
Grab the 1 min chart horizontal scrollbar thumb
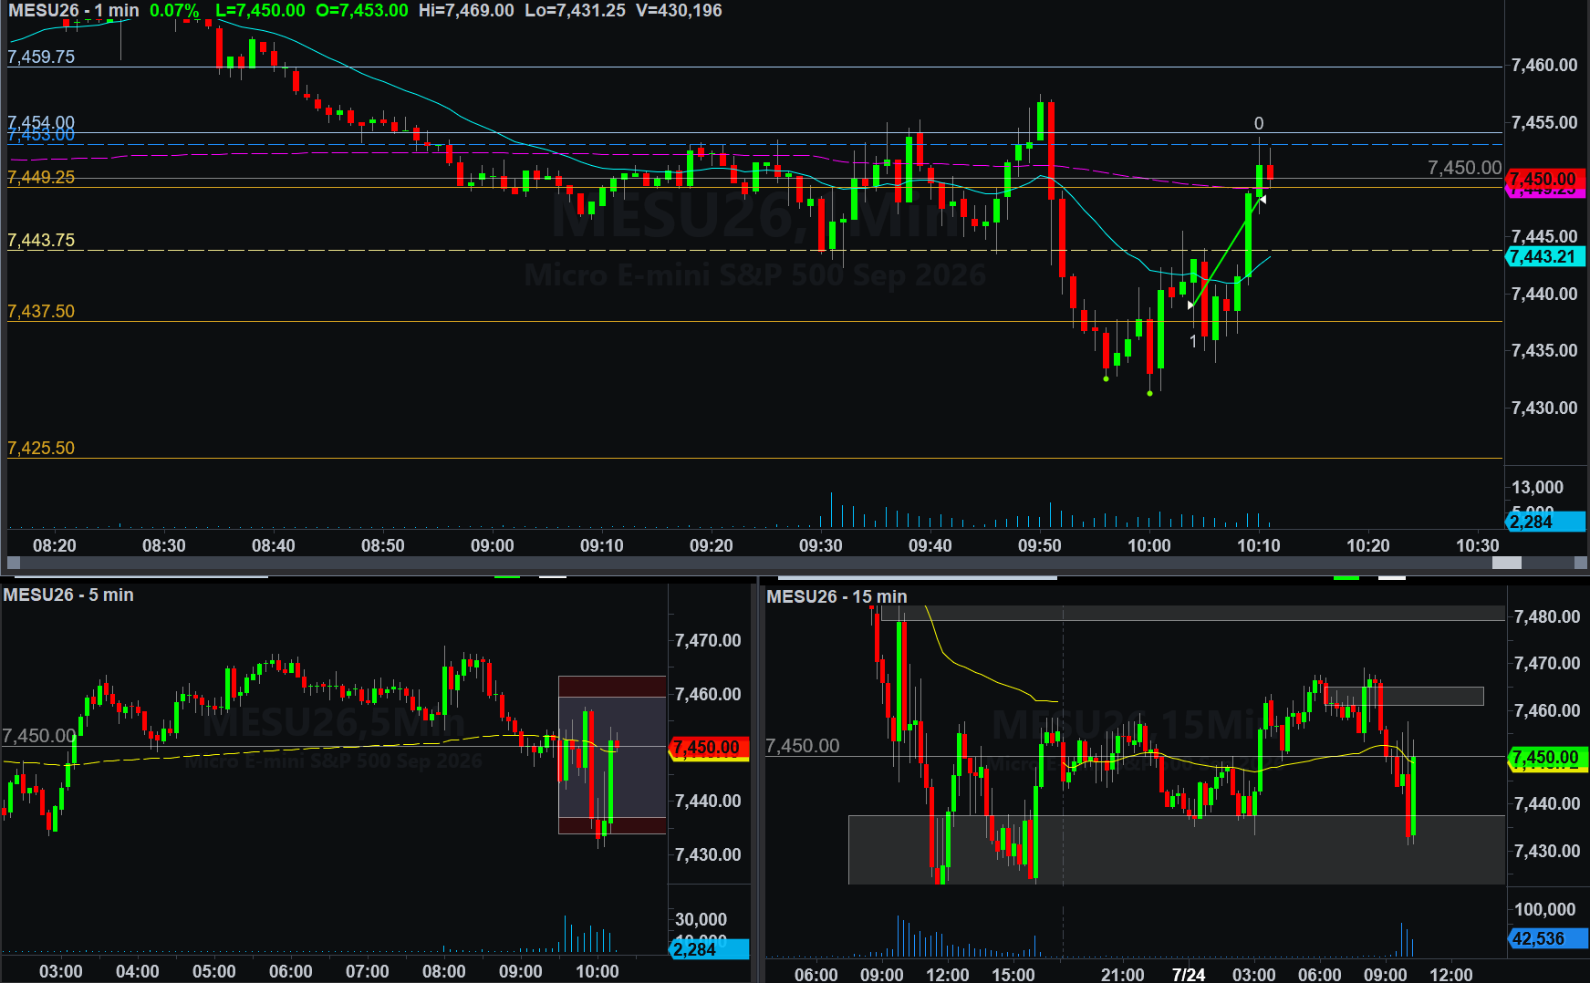click(x=1507, y=564)
